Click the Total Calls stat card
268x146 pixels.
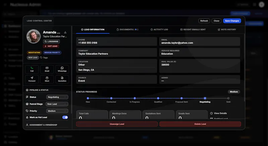(92, 115)
